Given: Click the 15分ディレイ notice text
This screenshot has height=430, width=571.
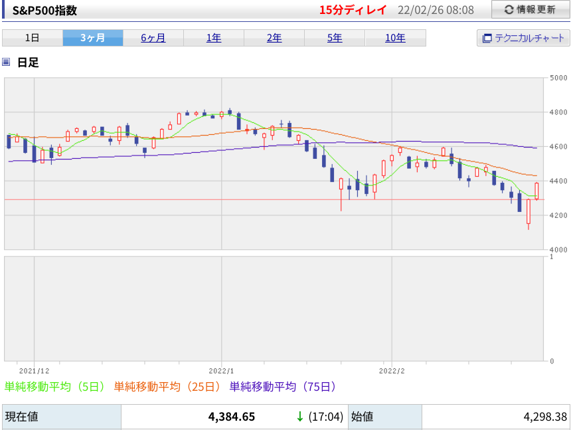Looking at the screenshot, I should (353, 10).
